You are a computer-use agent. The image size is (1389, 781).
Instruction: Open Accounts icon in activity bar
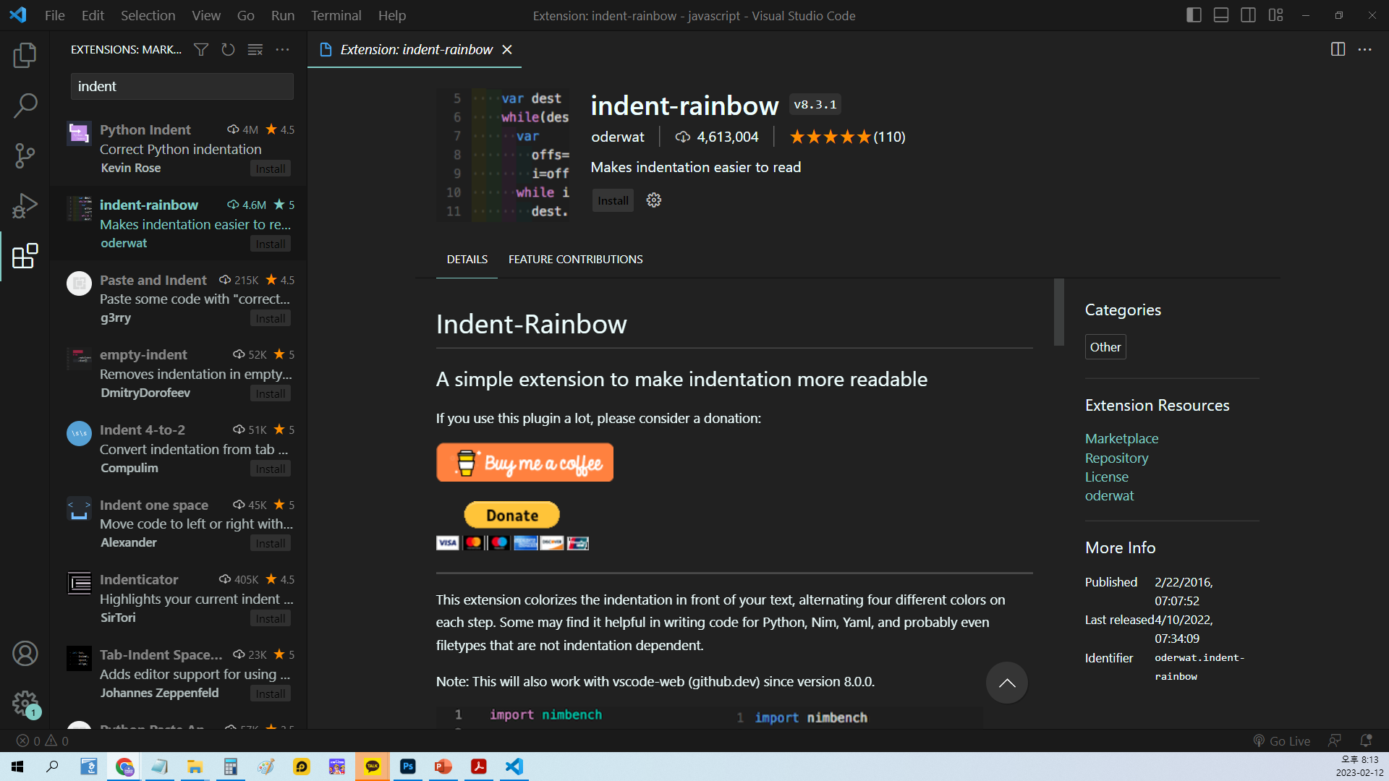pyautogui.click(x=25, y=654)
